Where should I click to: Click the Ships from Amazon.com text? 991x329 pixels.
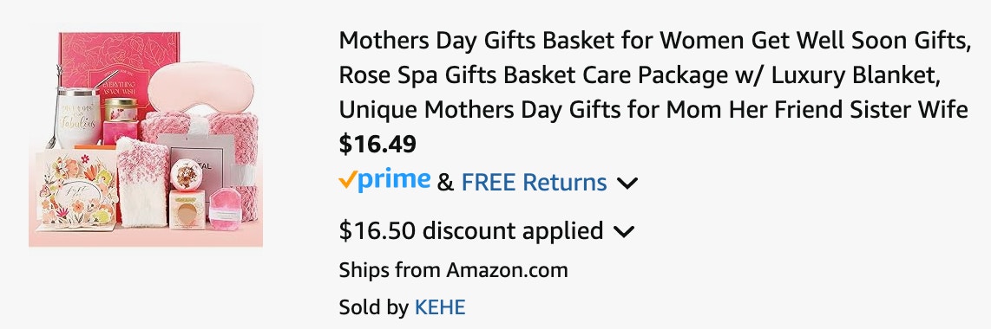pos(453,270)
